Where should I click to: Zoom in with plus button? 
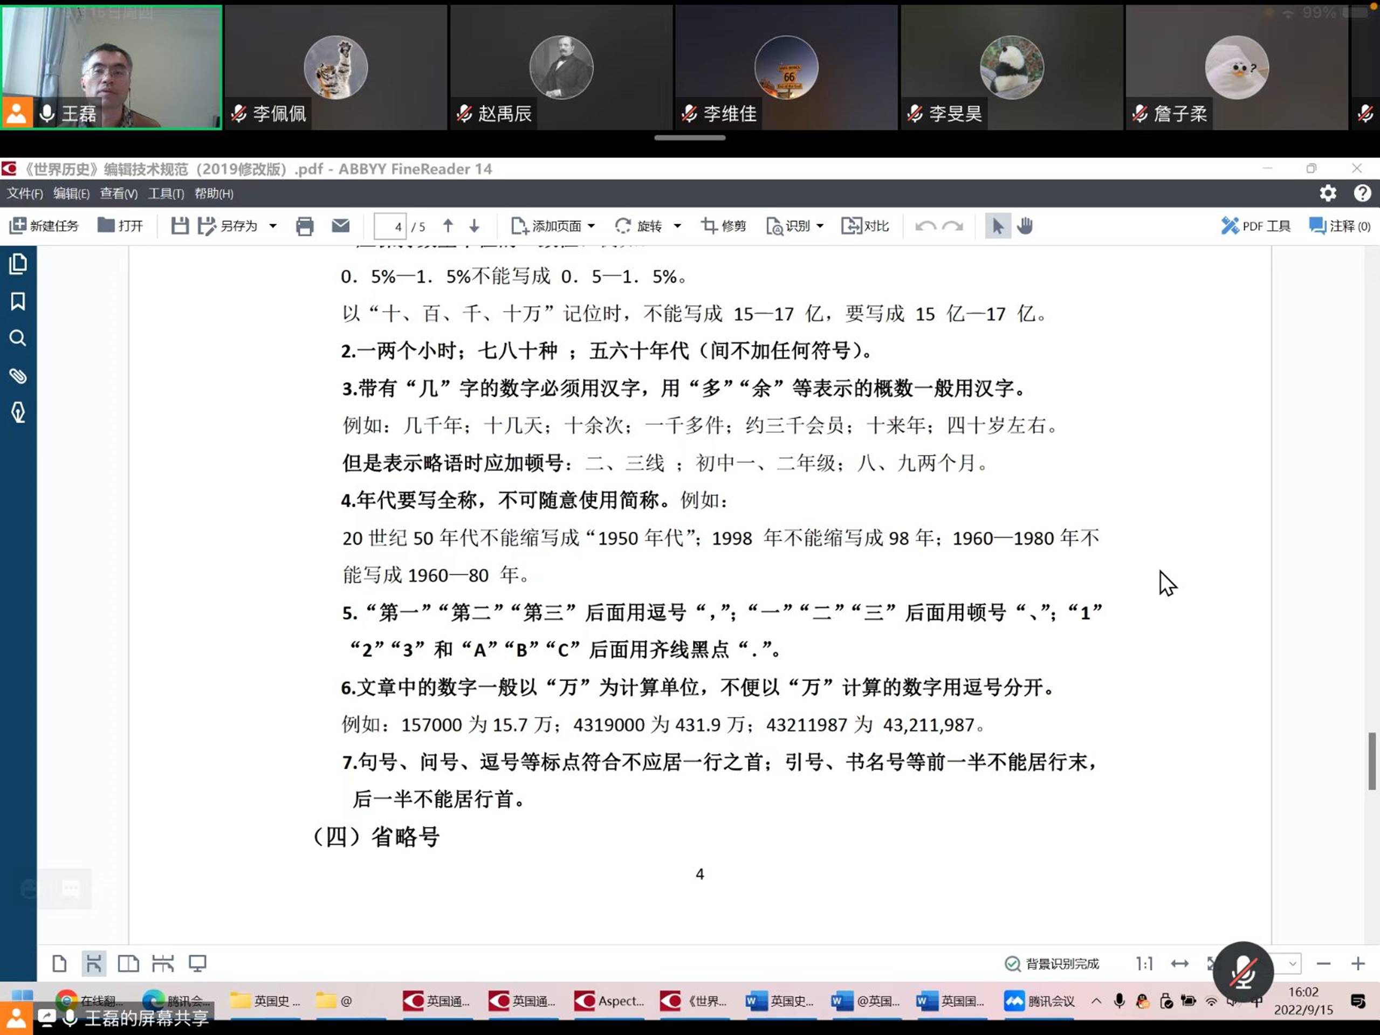click(x=1357, y=964)
